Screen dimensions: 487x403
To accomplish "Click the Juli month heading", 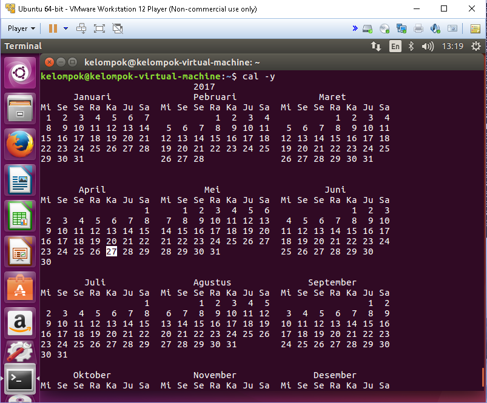I will [x=95, y=282].
